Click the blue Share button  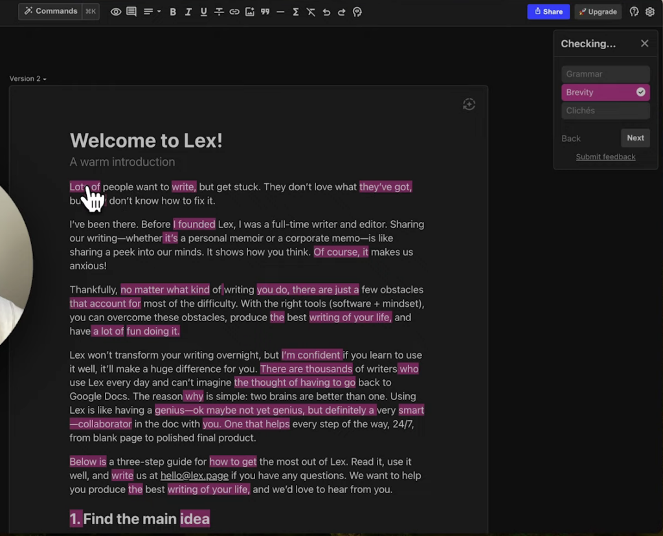point(548,12)
